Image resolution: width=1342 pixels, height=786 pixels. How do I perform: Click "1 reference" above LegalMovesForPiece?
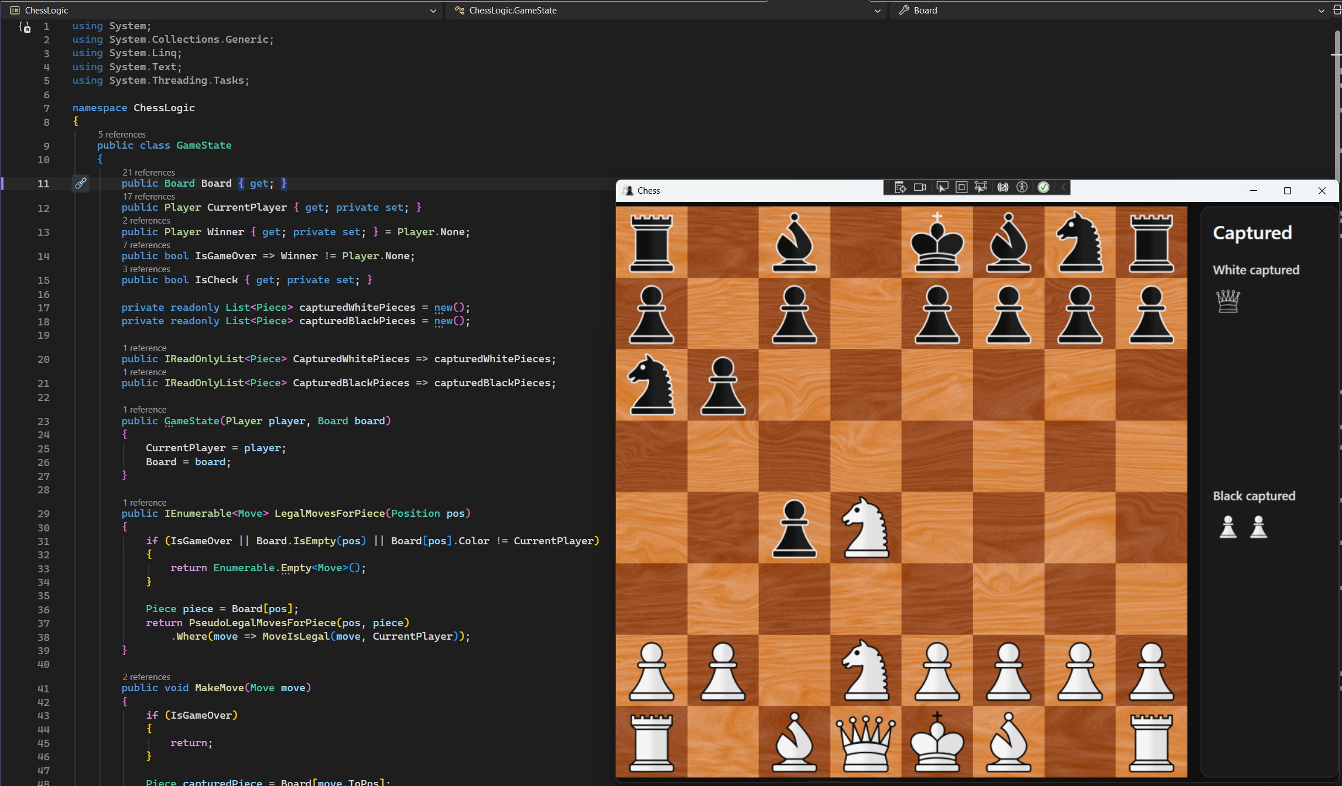coord(145,503)
